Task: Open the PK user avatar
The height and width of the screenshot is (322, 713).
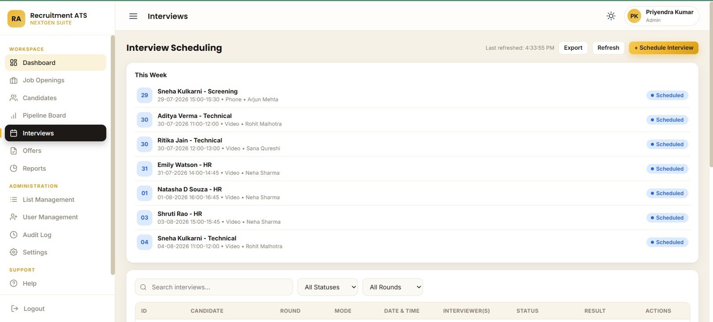Action: pyautogui.click(x=634, y=16)
